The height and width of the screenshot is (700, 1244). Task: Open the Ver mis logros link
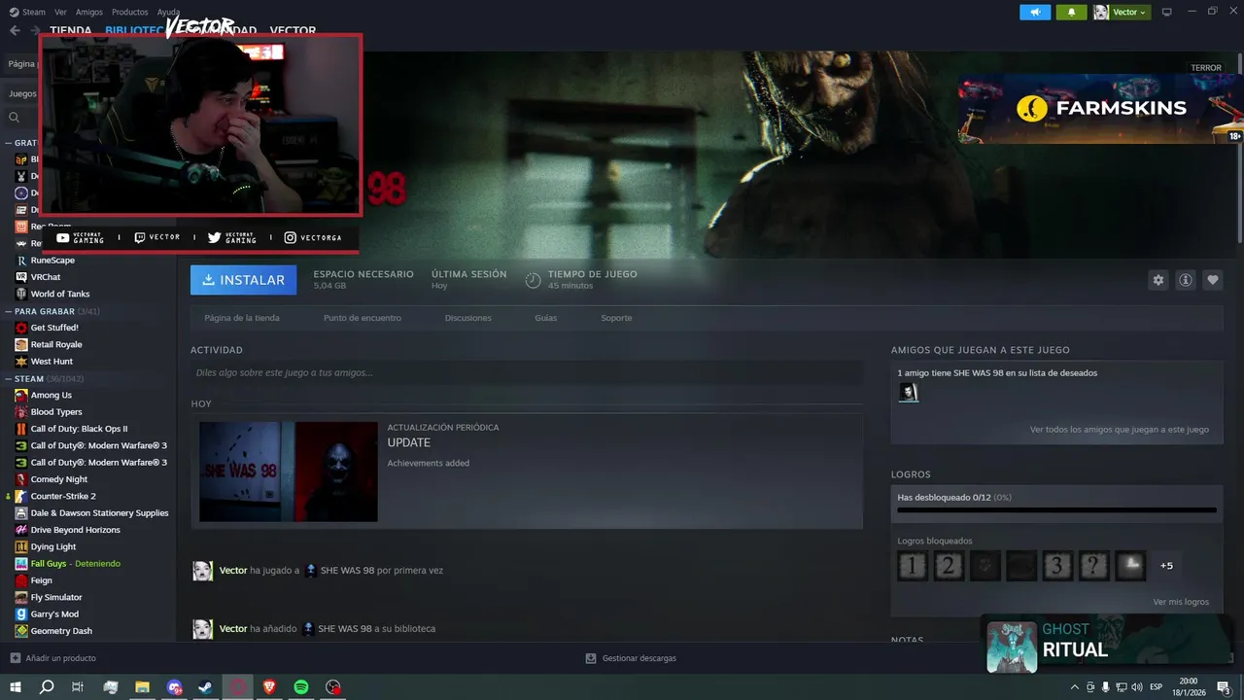[x=1181, y=602]
